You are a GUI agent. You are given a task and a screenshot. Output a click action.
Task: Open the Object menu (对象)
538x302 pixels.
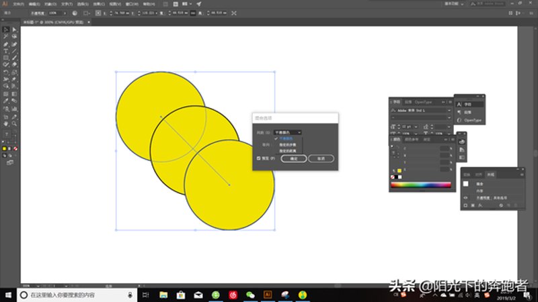(x=50, y=4)
